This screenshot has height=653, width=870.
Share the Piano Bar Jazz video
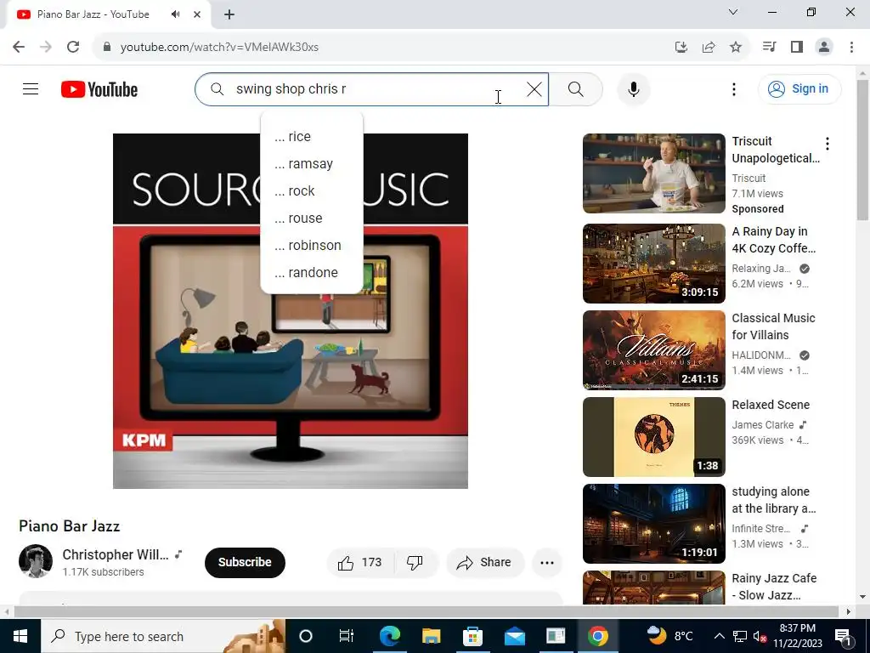(x=485, y=563)
